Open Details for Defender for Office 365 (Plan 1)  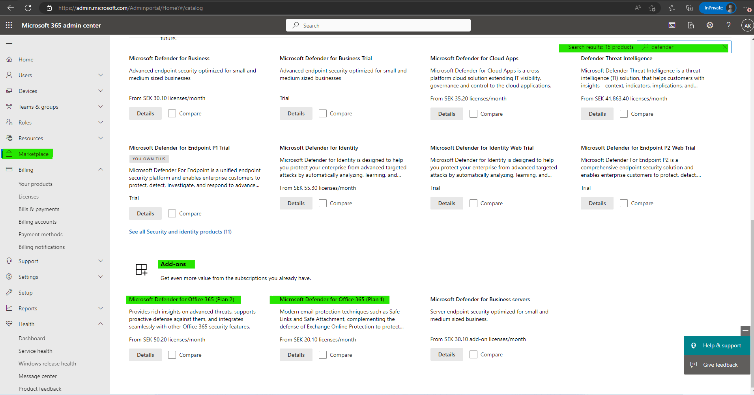tap(296, 355)
